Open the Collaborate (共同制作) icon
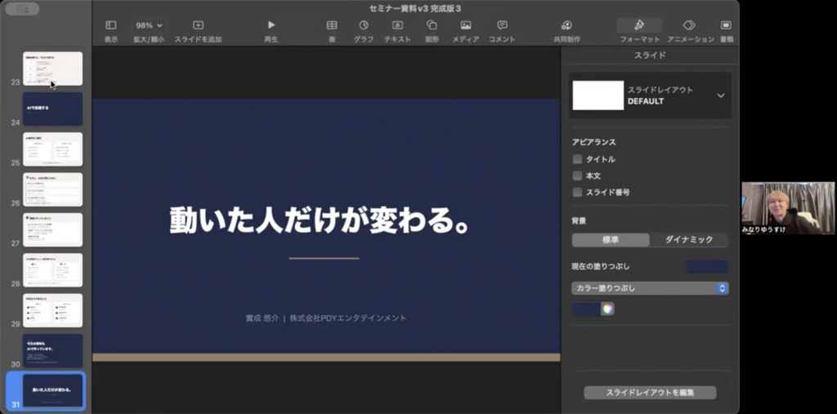This screenshot has width=837, height=414. click(x=566, y=25)
